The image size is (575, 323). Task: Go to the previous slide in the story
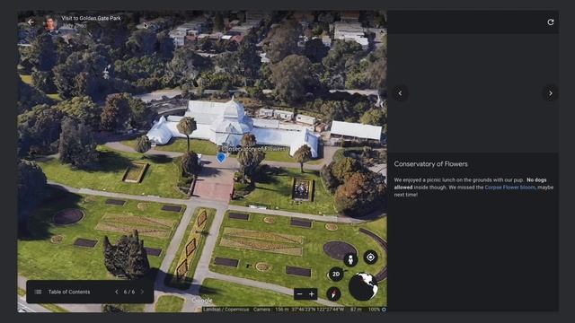point(117,292)
